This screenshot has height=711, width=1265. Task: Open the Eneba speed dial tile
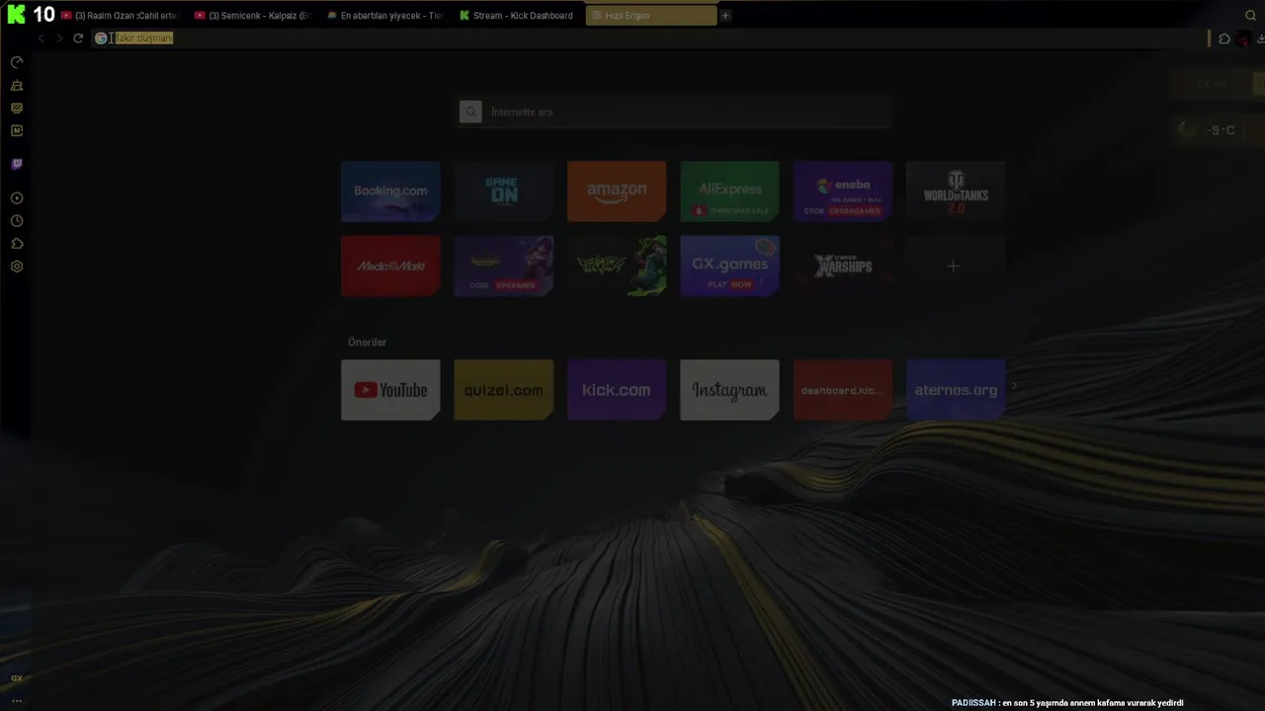(843, 192)
